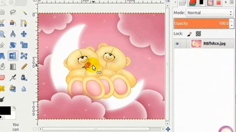Click the horizontal scrollbar left arrow
Image resolution: width=236 pixels, height=132 pixels.
40,129
